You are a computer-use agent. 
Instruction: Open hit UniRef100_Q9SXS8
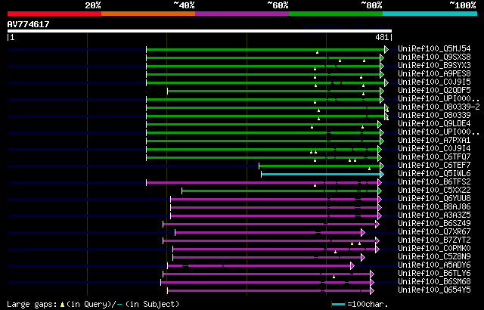pyautogui.click(x=434, y=57)
